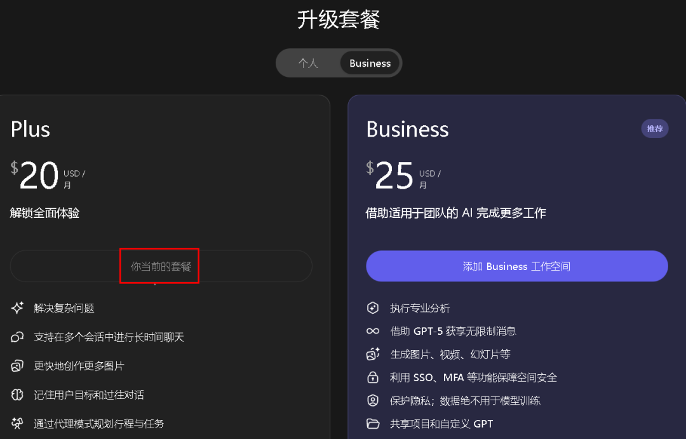Viewport: 686px width, 439px height.
Task: Click 添加 Business 工作空间 button
Action: click(516, 266)
